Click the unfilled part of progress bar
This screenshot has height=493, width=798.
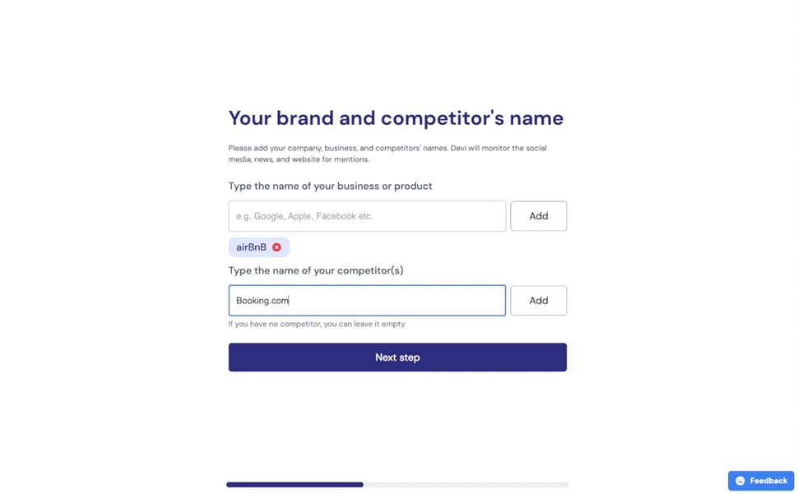pyautogui.click(x=465, y=485)
